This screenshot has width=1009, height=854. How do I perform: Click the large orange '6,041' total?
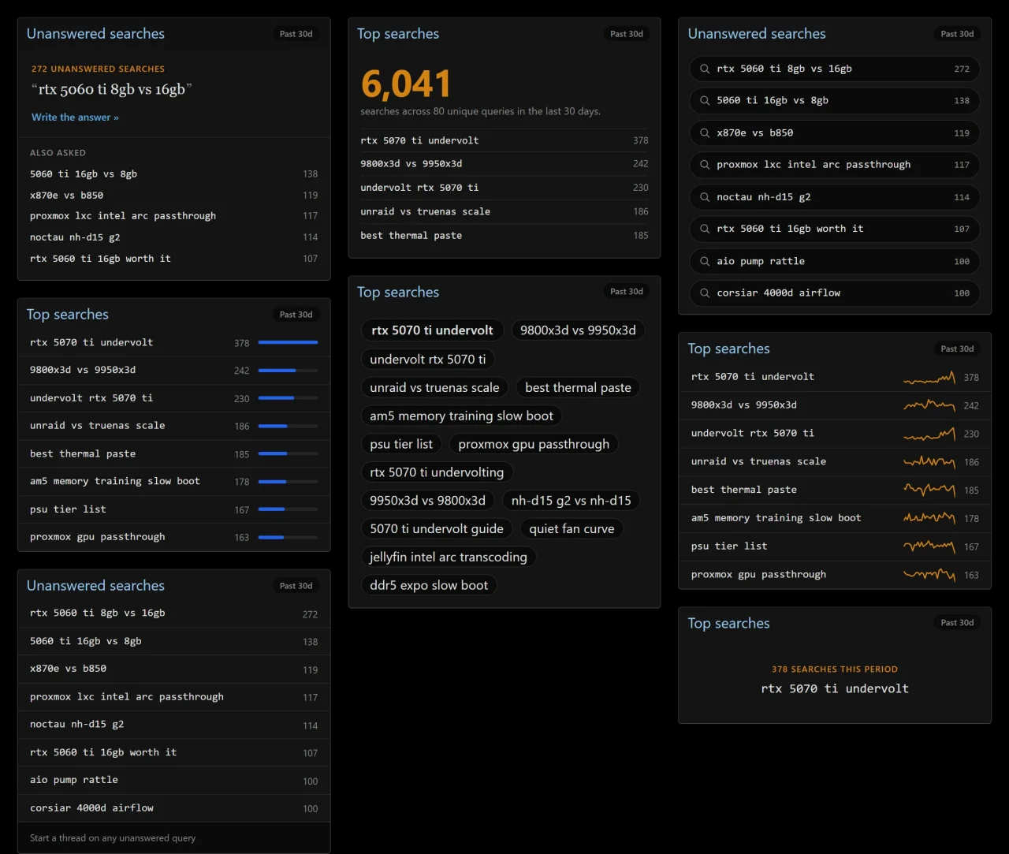[406, 84]
